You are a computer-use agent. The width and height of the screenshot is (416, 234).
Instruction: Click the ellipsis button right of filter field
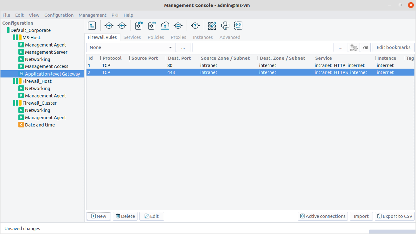(341, 47)
